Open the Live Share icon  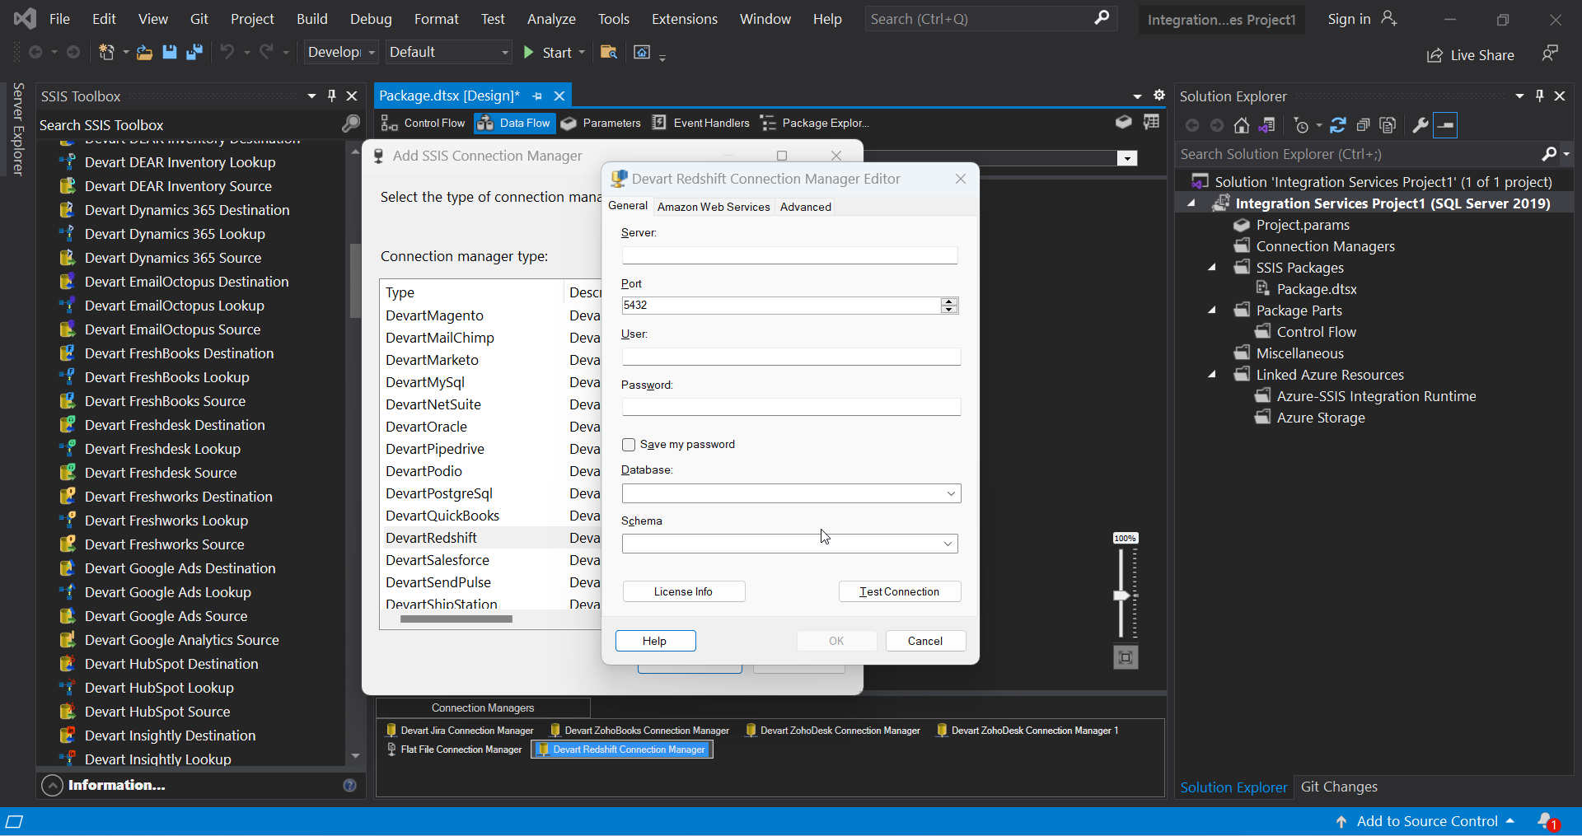coord(1435,55)
